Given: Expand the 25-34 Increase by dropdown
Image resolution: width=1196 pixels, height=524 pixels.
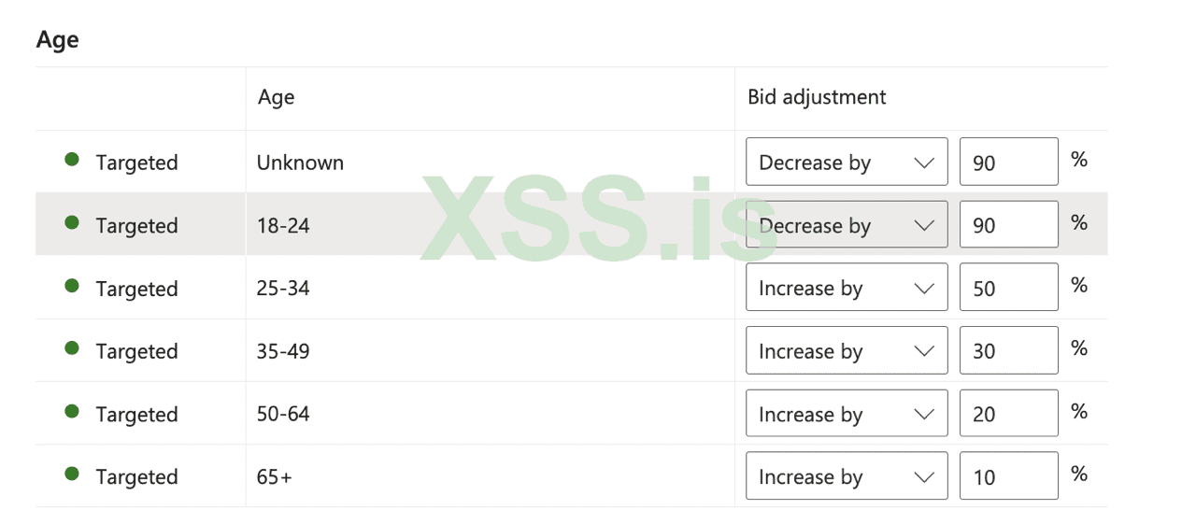Looking at the screenshot, I should coord(847,288).
